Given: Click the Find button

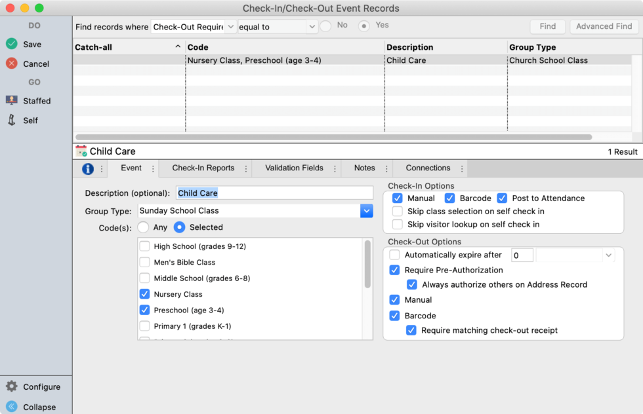Looking at the screenshot, I should click(x=547, y=26).
